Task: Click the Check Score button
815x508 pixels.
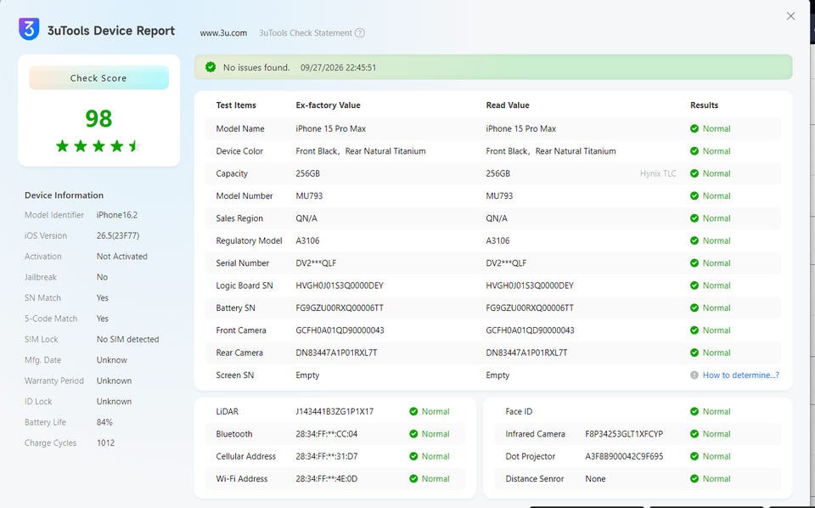Action: coord(98,78)
